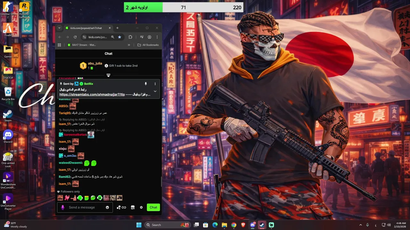Expand the gift leaderboard handle
410x230 pixels.
point(108,75)
